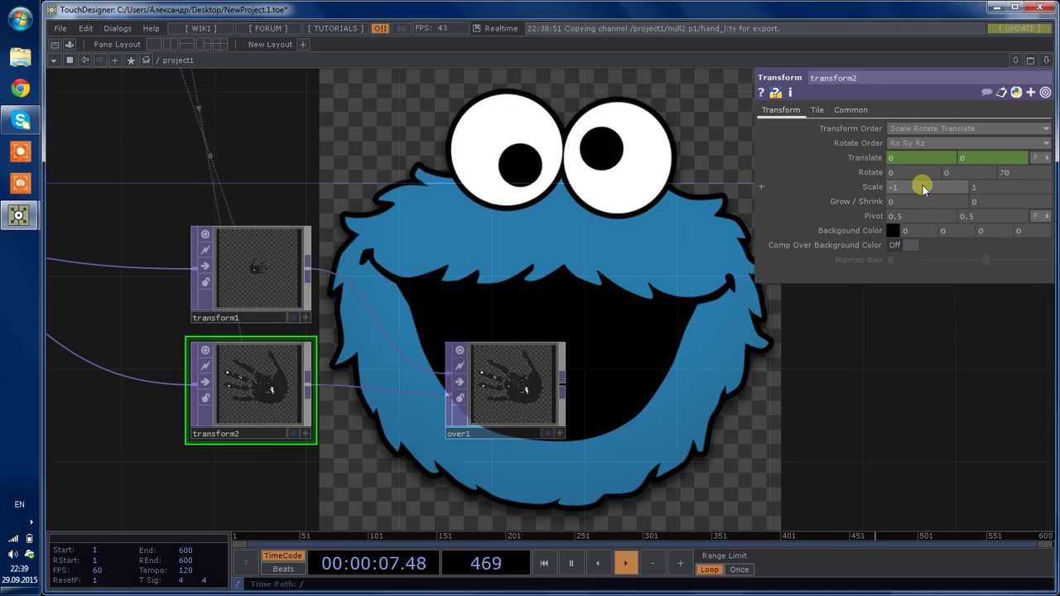Click the play forward button
Image resolution: width=1060 pixels, height=596 pixels.
tap(625, 564)
